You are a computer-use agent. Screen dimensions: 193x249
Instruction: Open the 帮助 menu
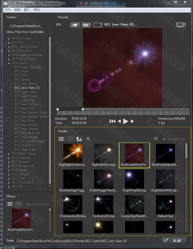(x=37, y=10)
